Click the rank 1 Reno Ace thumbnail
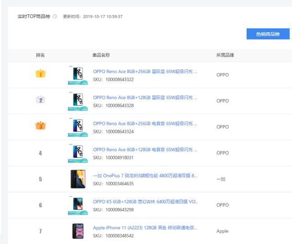This screenshot has width=292, height=244. coord(78,75)
